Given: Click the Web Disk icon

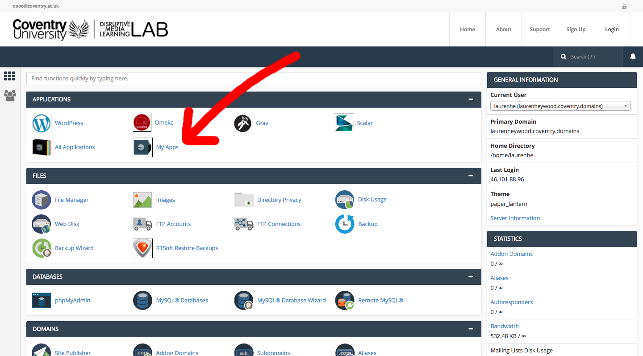Looking at the screenshot, I should coord(42,224).
